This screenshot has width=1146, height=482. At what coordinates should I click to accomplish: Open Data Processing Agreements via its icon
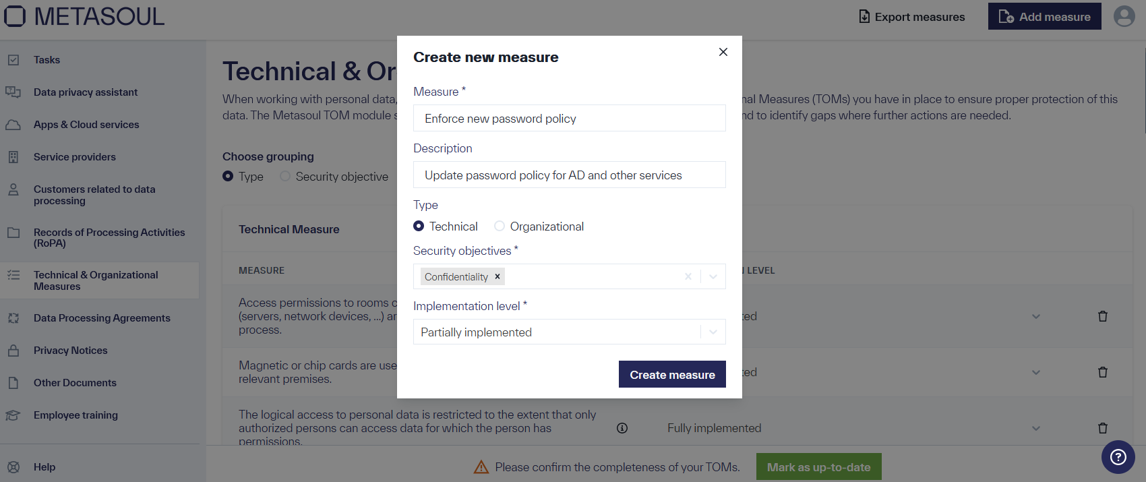(15, 318)
